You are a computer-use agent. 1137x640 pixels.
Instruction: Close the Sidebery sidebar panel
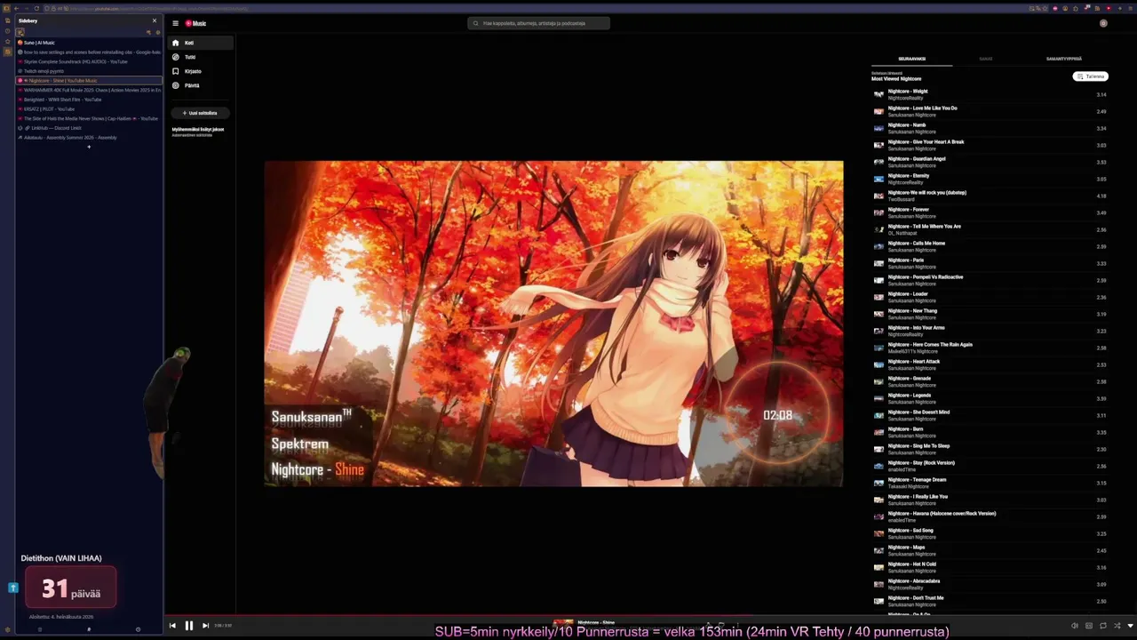tap(155, 20)
